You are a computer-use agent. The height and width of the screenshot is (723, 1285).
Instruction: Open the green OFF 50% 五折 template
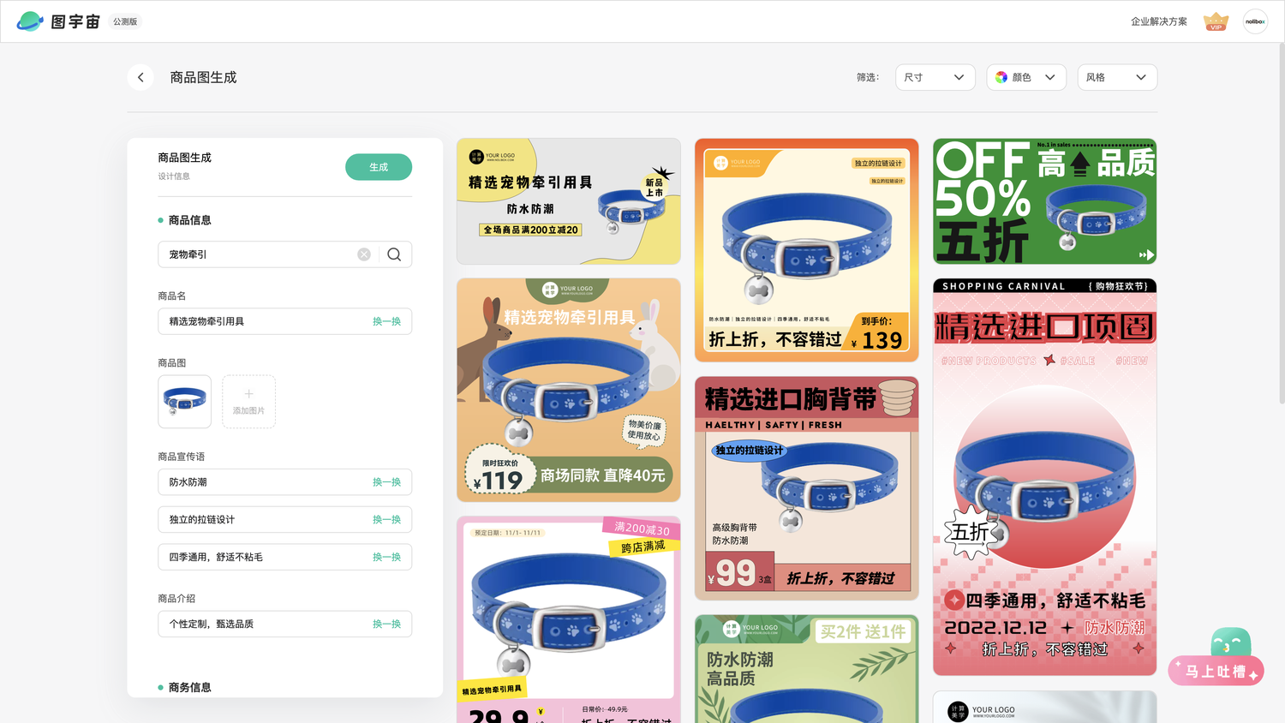1044,201
